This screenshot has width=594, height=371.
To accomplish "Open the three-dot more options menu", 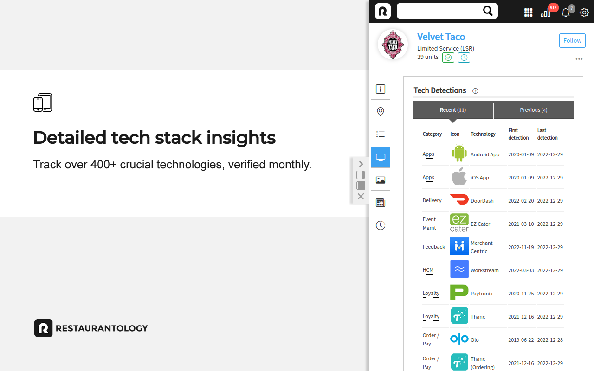I will tap(579, 59).
